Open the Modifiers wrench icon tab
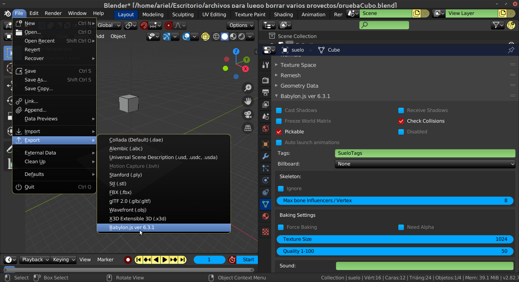 point(266,156)
